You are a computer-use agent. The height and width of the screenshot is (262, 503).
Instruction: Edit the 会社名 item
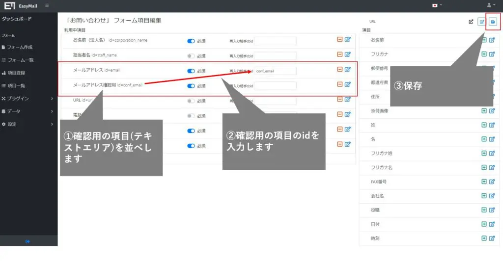click(492, 196)
